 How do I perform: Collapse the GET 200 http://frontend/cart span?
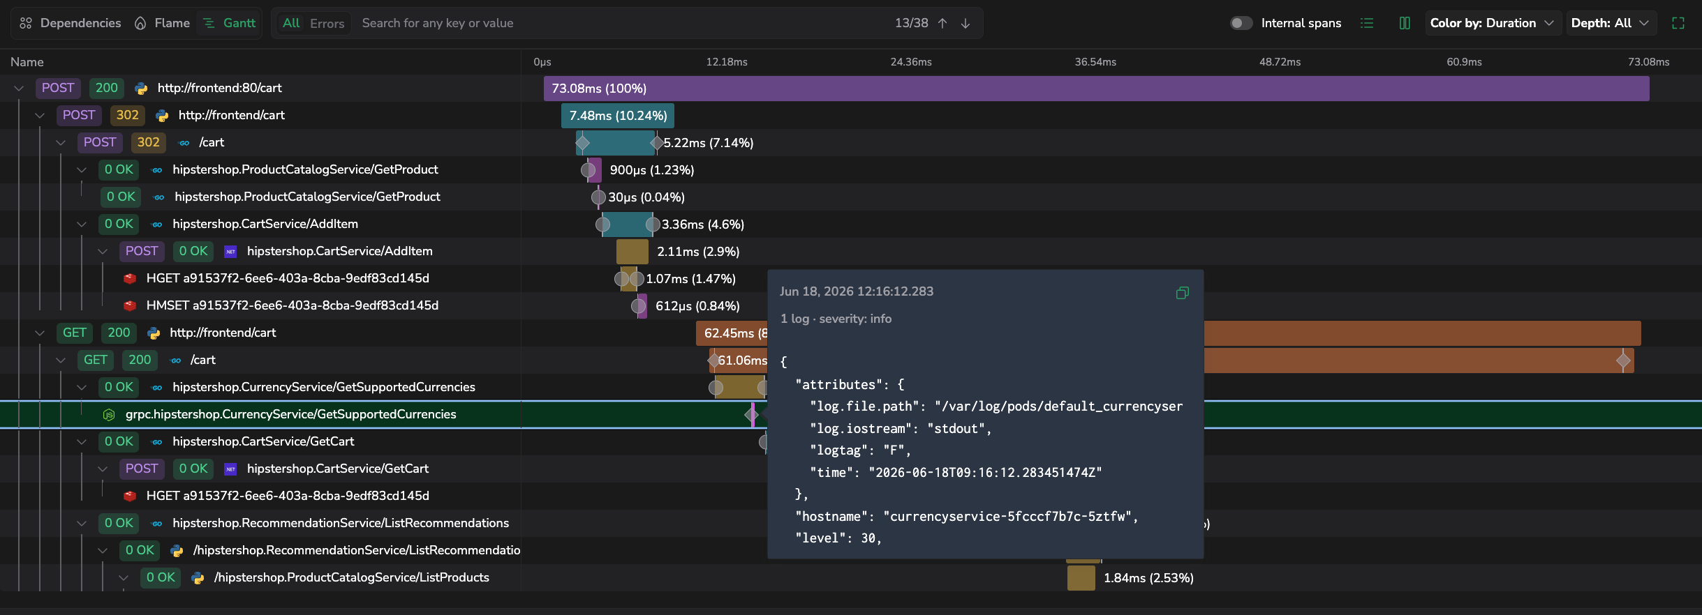click(40, 333)
